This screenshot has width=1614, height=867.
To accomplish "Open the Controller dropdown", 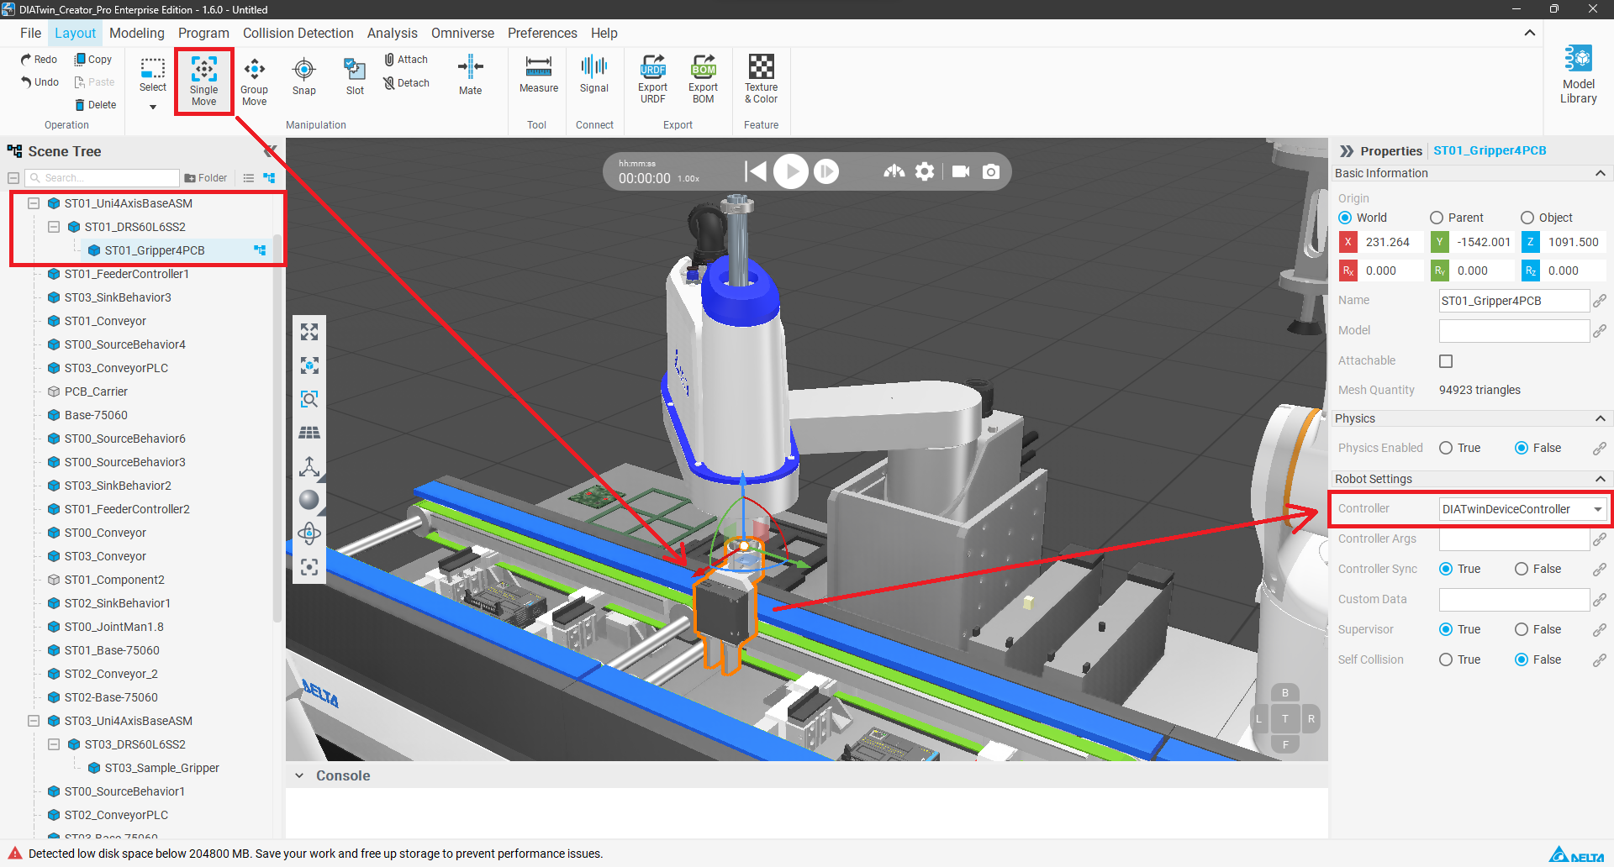I will tap(1523, 509).
